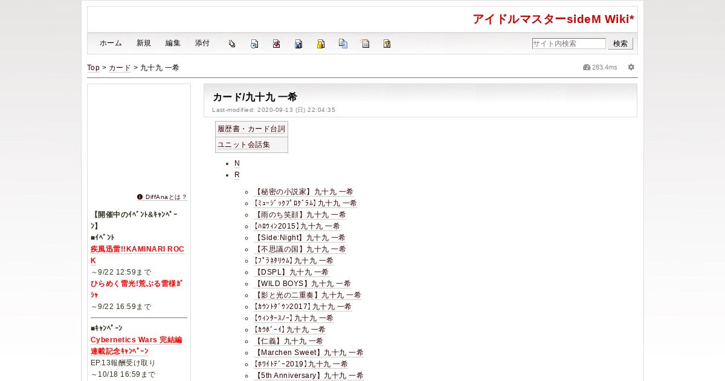Open ひらめく雷光!荒ぶる雷様ｶﾞｼｬ link
This screenshot has height=381, width=725.
pyautogui.click(x=137, y=289)
